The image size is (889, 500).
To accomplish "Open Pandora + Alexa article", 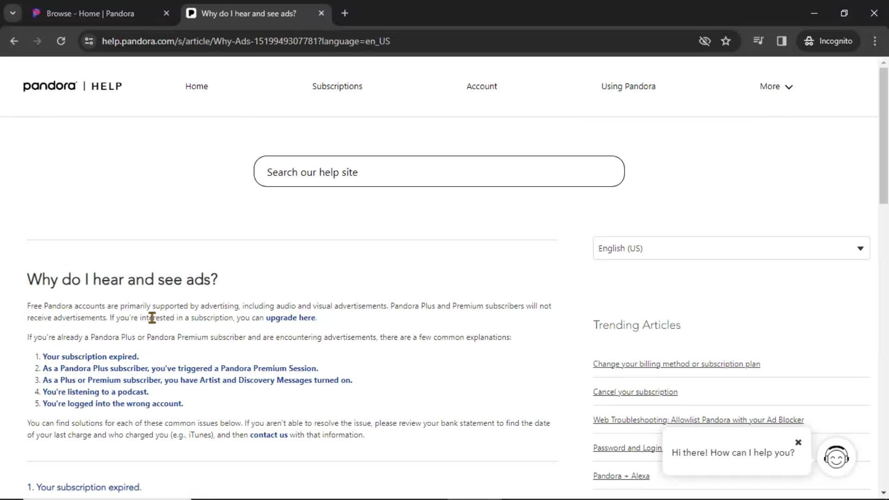I will (x=621, y=476).
